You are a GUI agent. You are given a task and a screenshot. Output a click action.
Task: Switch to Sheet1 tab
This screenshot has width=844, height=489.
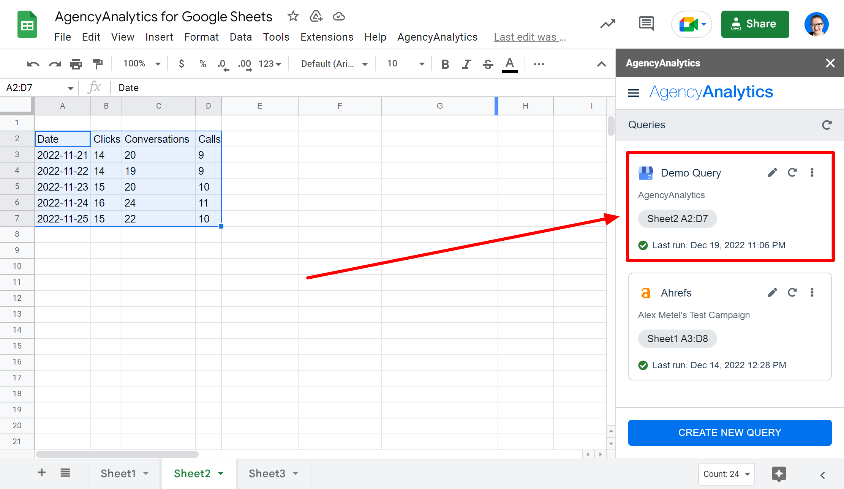click(x=118, y=473)
